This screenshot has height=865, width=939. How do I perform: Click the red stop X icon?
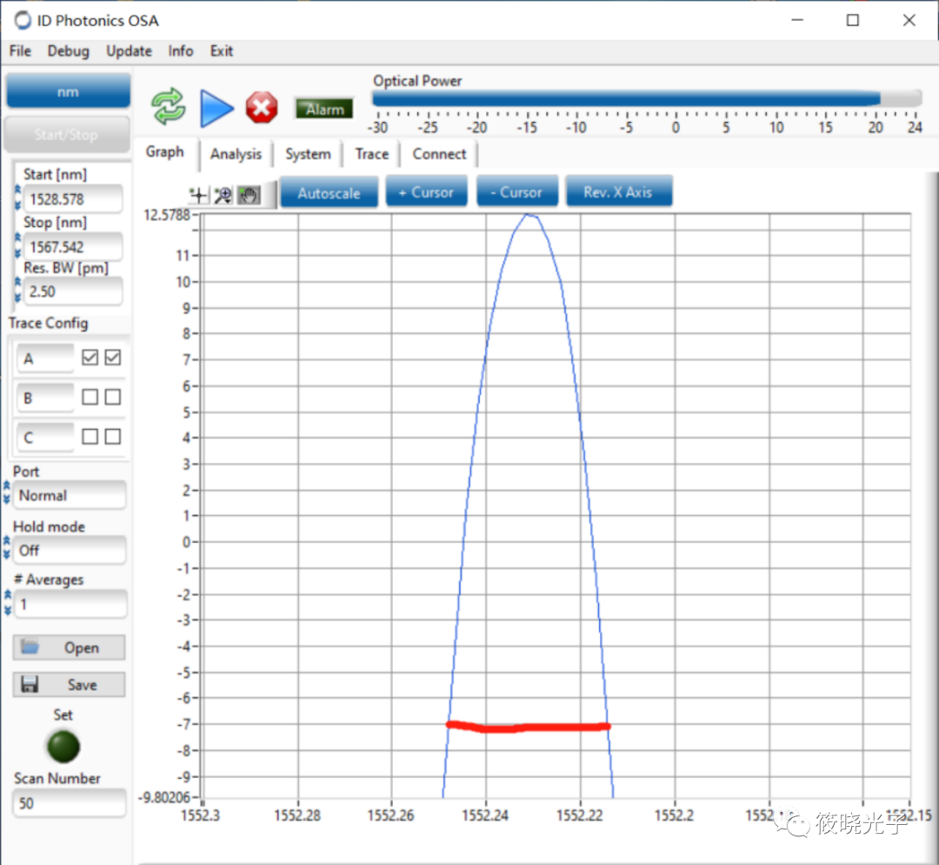point(261,108)
